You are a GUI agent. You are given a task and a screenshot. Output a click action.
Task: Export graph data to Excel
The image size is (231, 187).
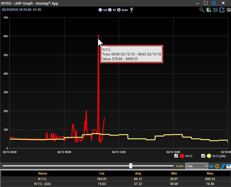coord(208,10)
